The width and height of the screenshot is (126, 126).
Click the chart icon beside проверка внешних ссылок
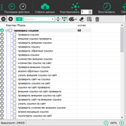(x=2, y=67)
